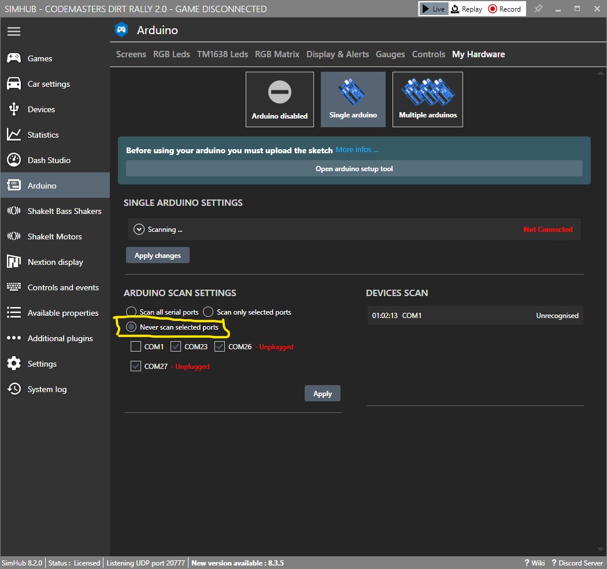607x569 pixels.
Task: Open the Controls tab
Action: pyautogui.click(x=428, y=54)
